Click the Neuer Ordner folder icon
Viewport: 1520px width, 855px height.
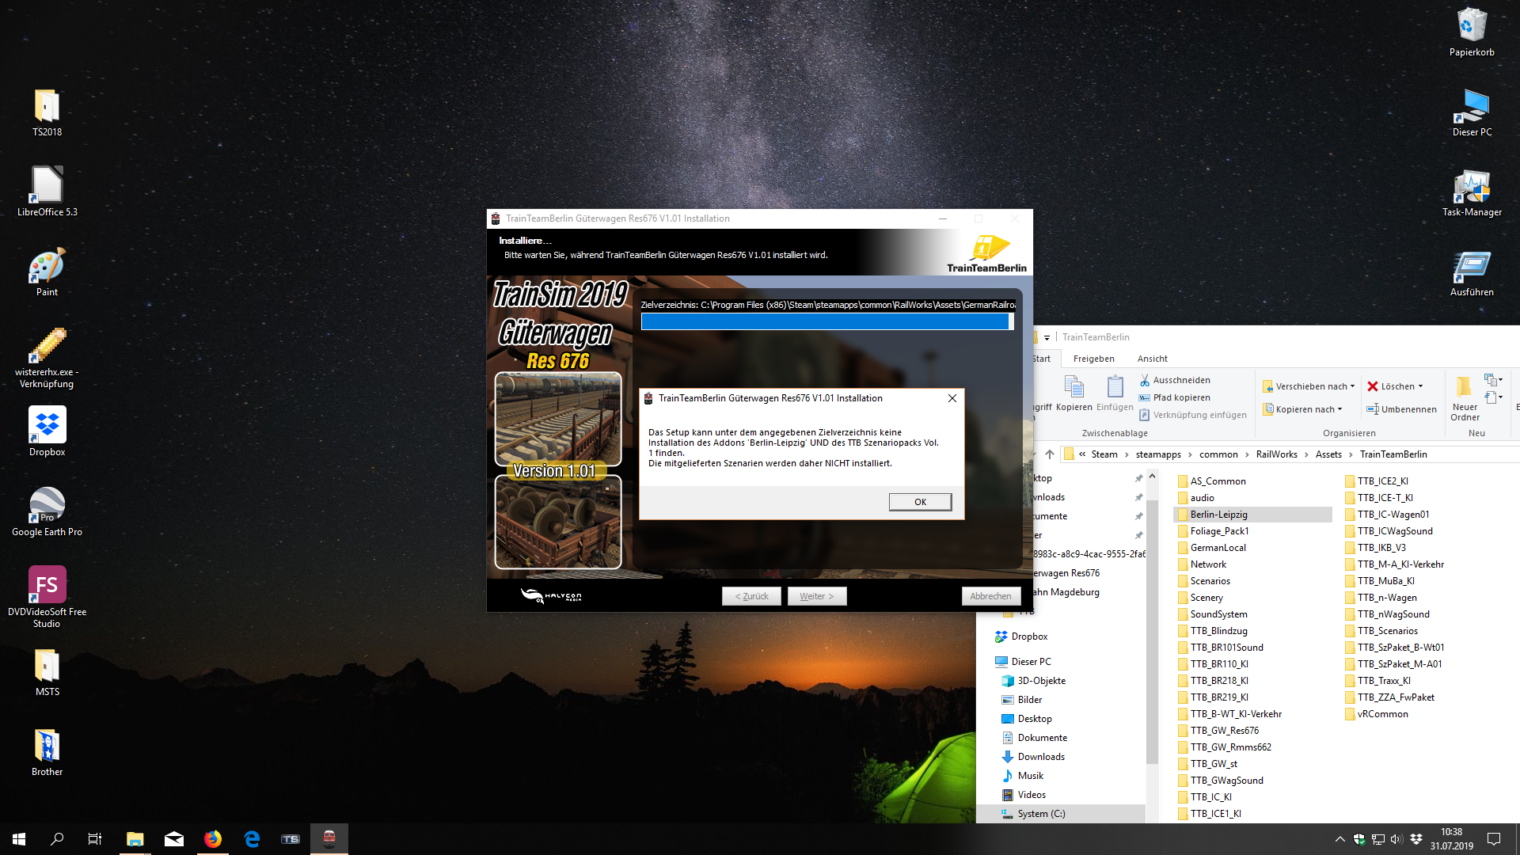[x=1464, y=386]
